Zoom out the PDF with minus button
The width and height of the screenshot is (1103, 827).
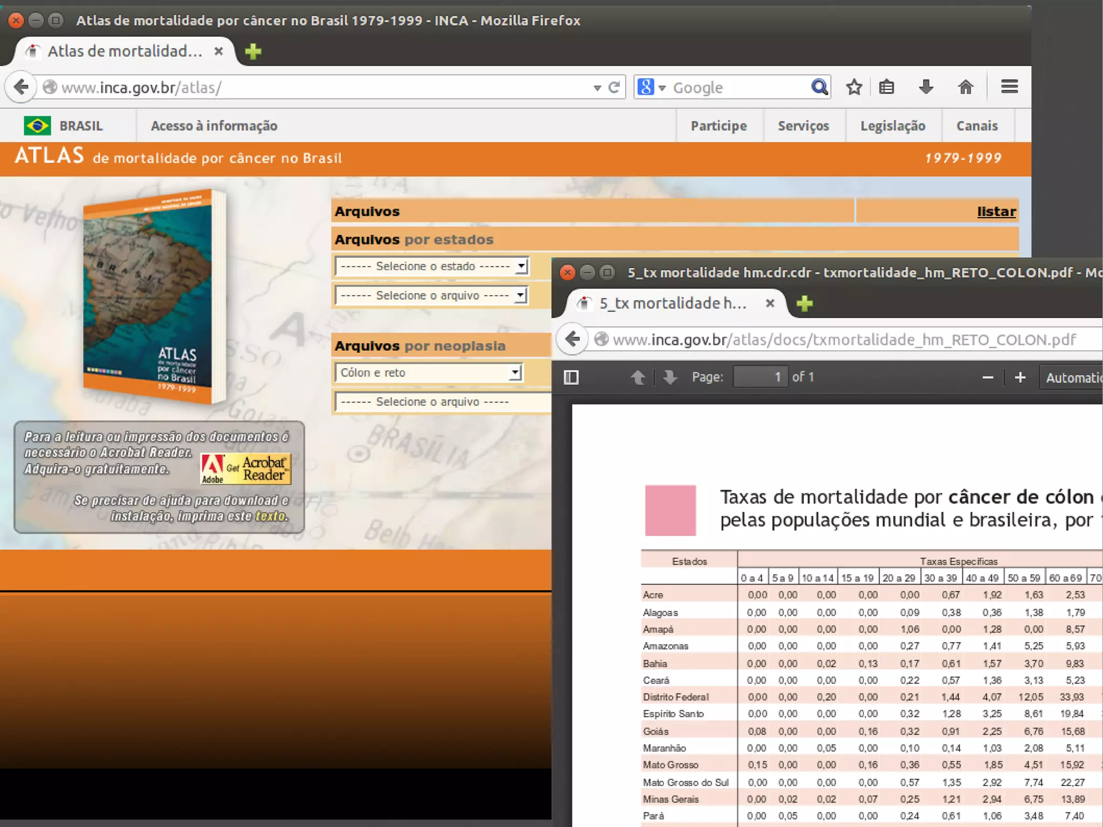987,378
